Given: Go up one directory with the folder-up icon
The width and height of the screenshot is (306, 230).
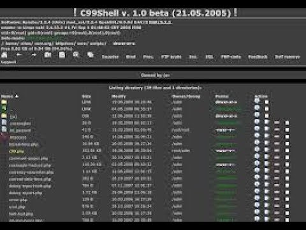Looking at the screenshot, I should click(x=48, y=55).
